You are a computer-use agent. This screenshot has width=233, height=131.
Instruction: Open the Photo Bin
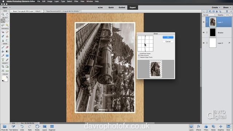coord(5,127)
